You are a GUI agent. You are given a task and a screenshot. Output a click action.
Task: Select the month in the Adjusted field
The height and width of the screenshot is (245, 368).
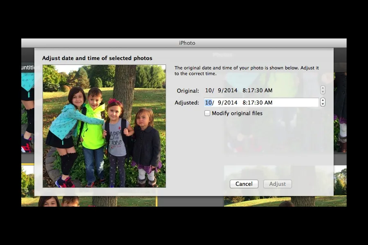point(208,102)
